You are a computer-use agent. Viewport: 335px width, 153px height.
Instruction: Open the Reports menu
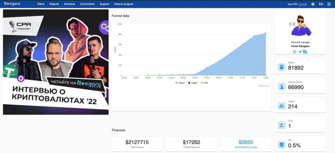(x=54, y=4)
